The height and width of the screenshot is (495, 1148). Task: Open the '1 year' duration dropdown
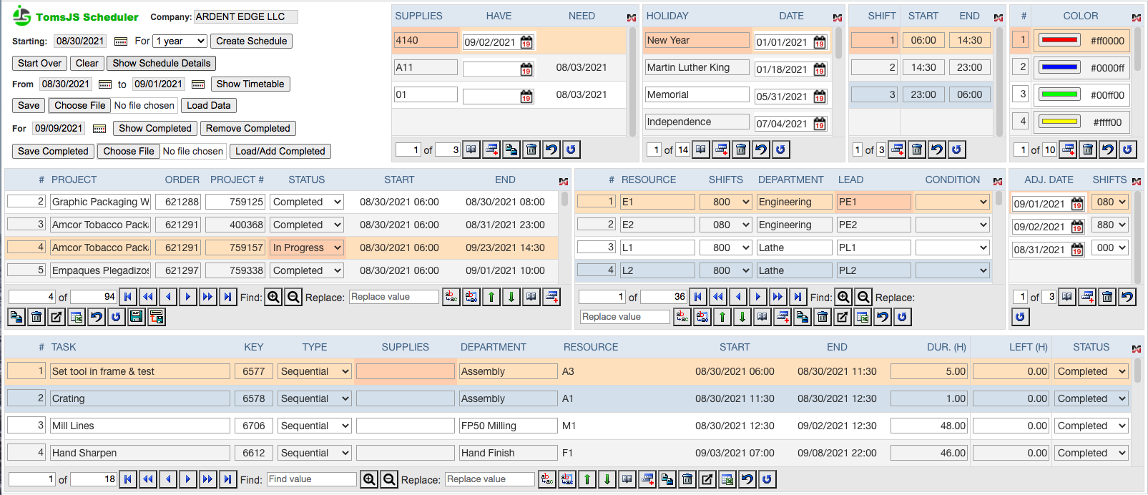pos(180,41)
